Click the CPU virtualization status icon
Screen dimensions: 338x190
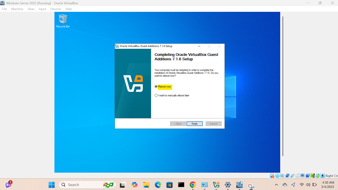click(313, 176)
